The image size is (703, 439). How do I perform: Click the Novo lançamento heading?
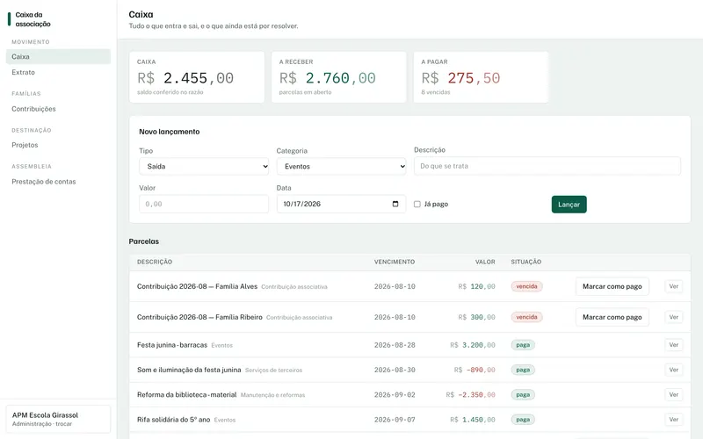(x=169, y=132)
